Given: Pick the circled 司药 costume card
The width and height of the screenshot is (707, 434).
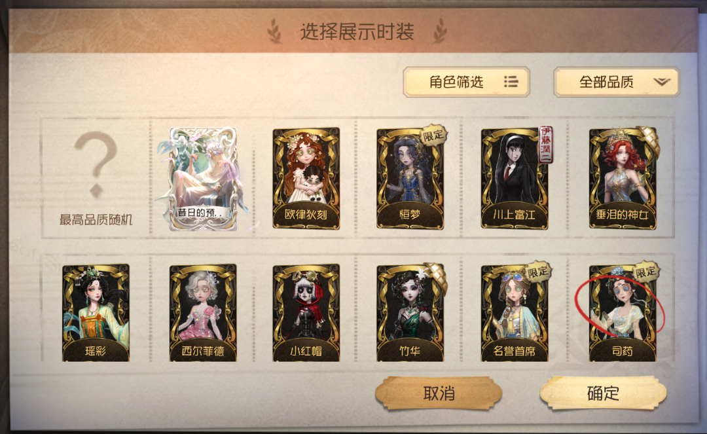Looking at the screenshot, I should tap(623, 313).
